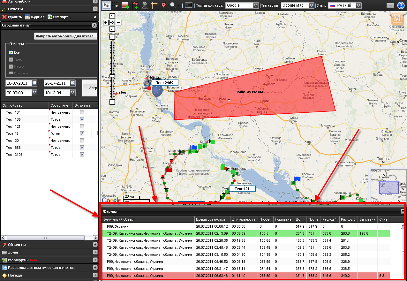Enable the checkbox for Тест 134
Image resolution: width=407 pixels, height=281 pixels.
82,112
